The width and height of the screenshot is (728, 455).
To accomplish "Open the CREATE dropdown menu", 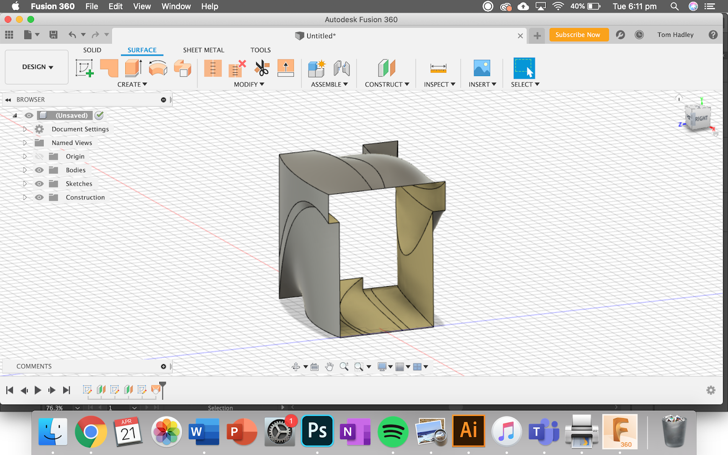I will point(132,85).
